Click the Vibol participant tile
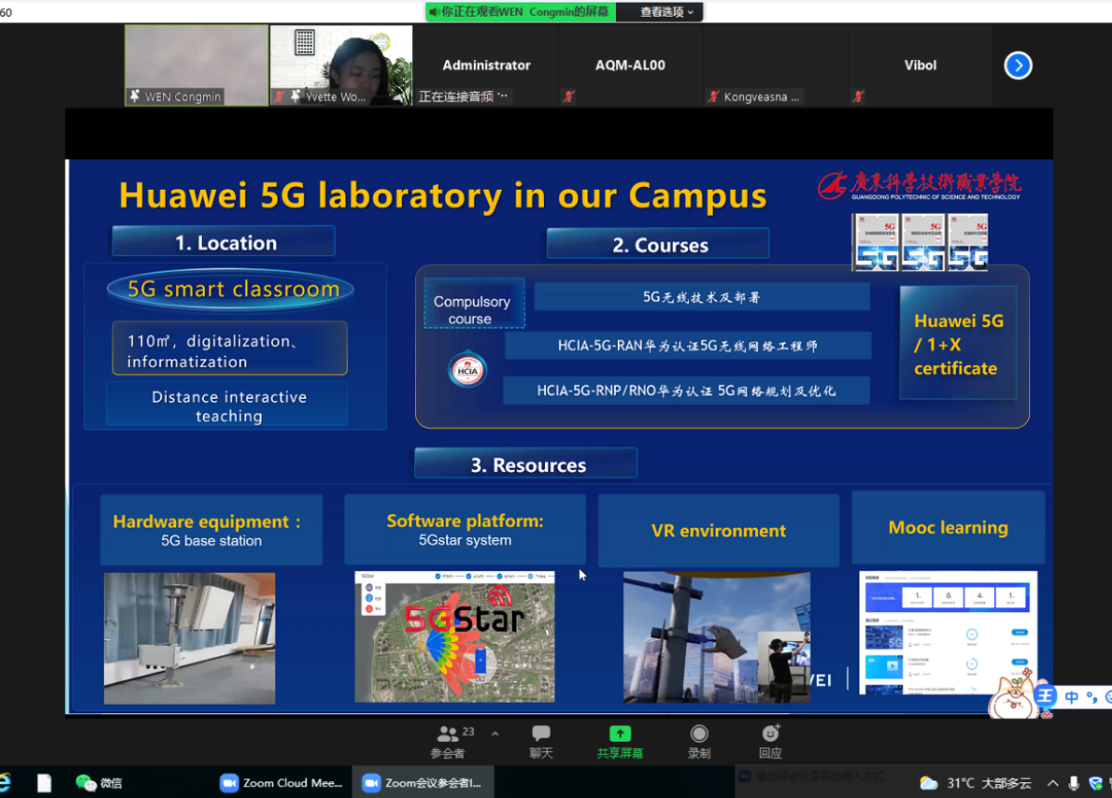The image size is (1112, 798). [x=919, y=65]
